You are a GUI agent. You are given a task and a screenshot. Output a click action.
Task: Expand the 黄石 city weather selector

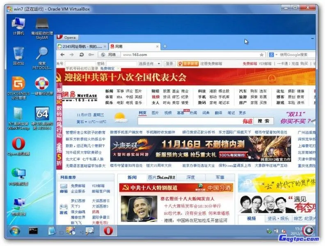point(82,122)
